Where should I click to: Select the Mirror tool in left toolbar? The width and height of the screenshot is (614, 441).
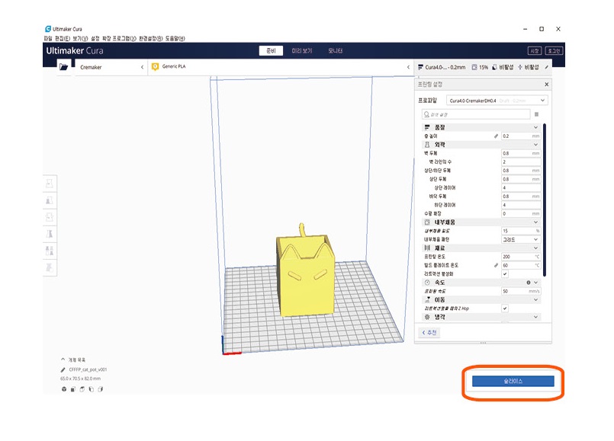tap(50, 234)
